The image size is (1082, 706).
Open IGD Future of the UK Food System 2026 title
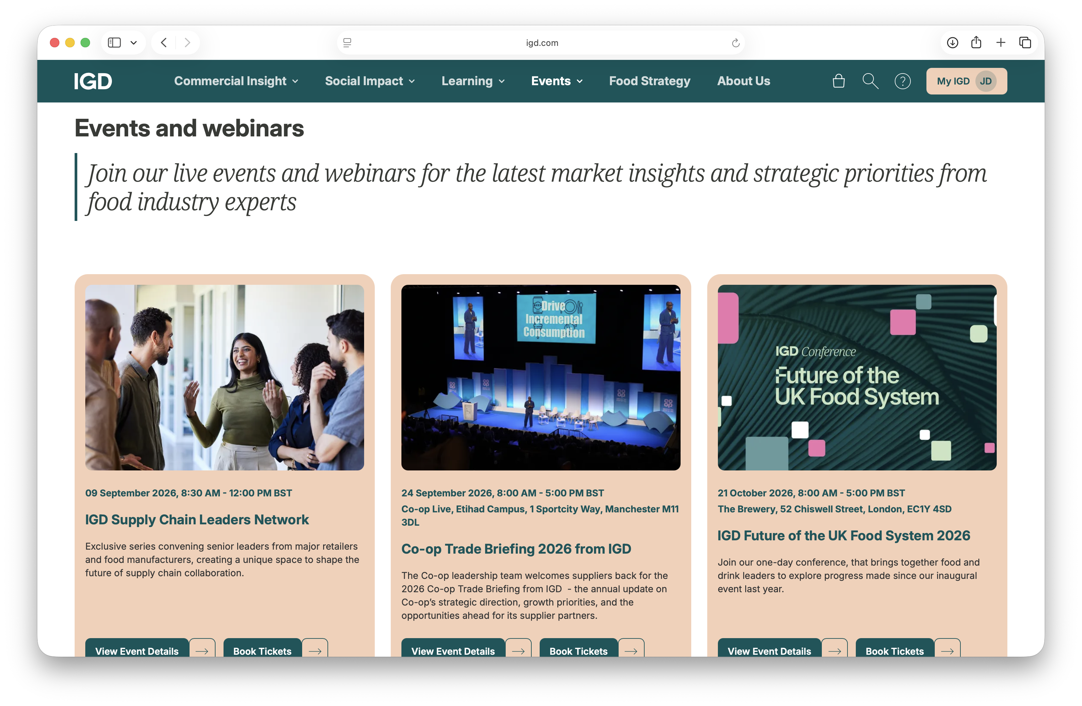844,536
